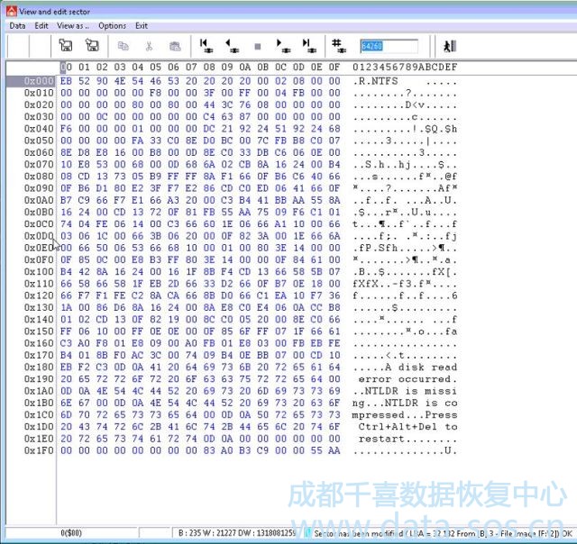The width and height of the screenshot is (577, 544).
Task: Click ASCII text 'ng...NTLDR is co'
Action: pyautogui.click(x=405, y=403)
